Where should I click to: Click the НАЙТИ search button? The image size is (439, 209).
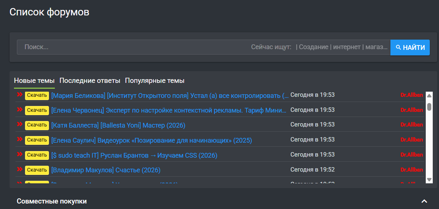tap(410, 48)
